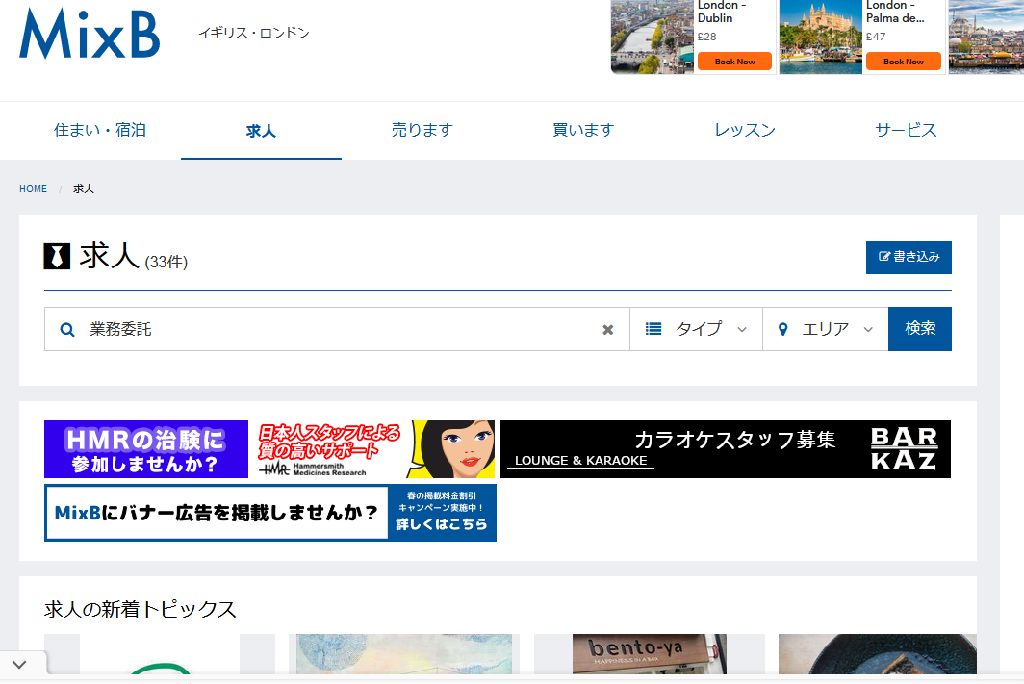Open the BAR KAZ karaoke staff banner

click(x=726, y=449)
